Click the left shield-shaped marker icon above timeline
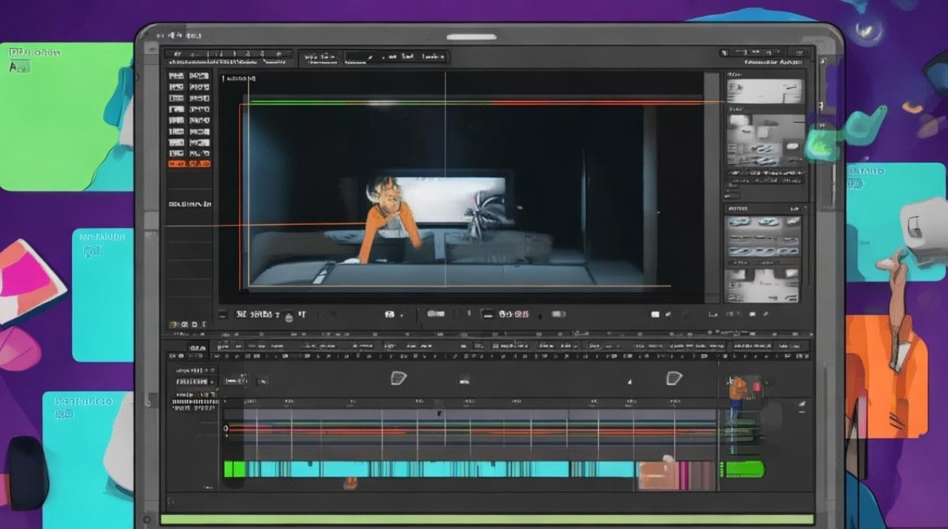Screen dimensions: 948x529 (399, 379)
